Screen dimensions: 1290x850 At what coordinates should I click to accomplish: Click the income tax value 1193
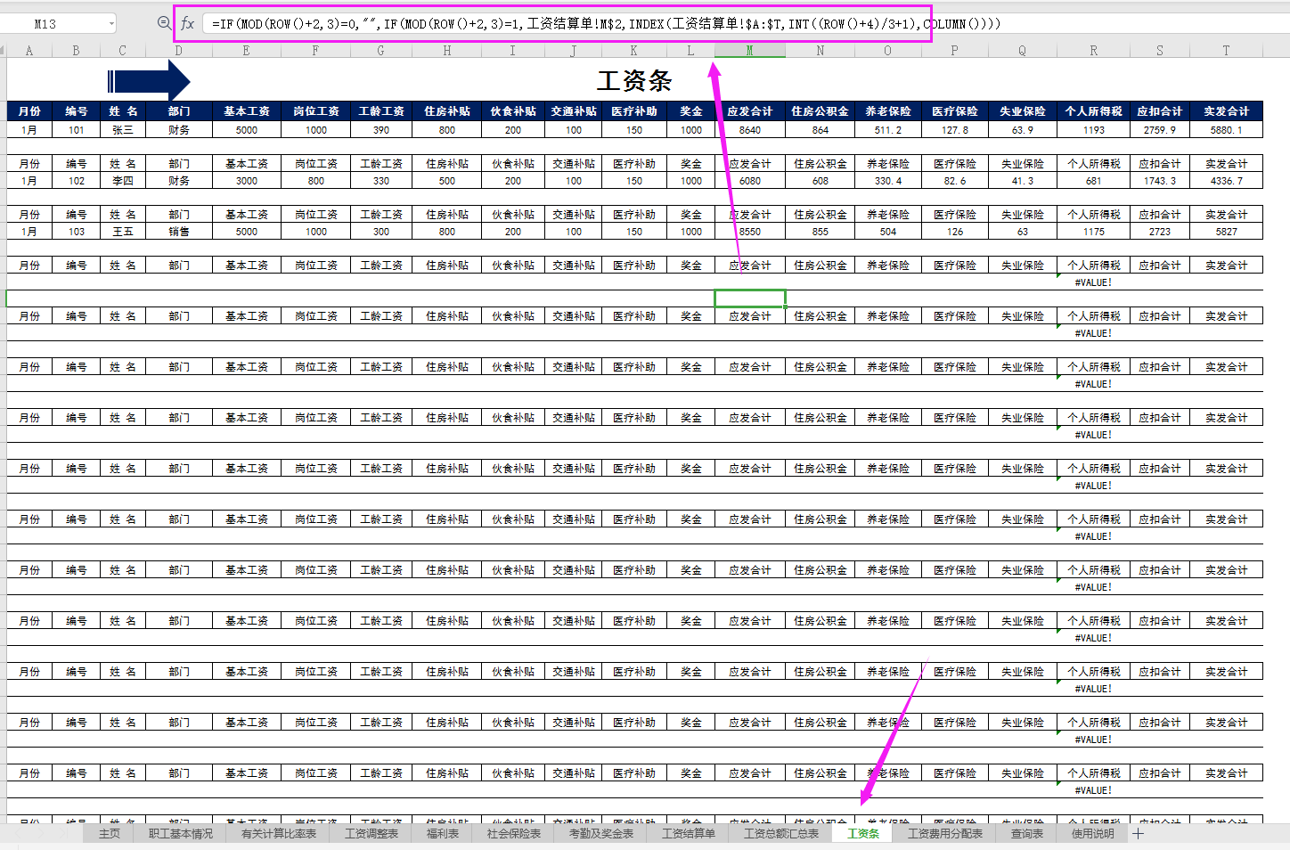pos(1094,130)
